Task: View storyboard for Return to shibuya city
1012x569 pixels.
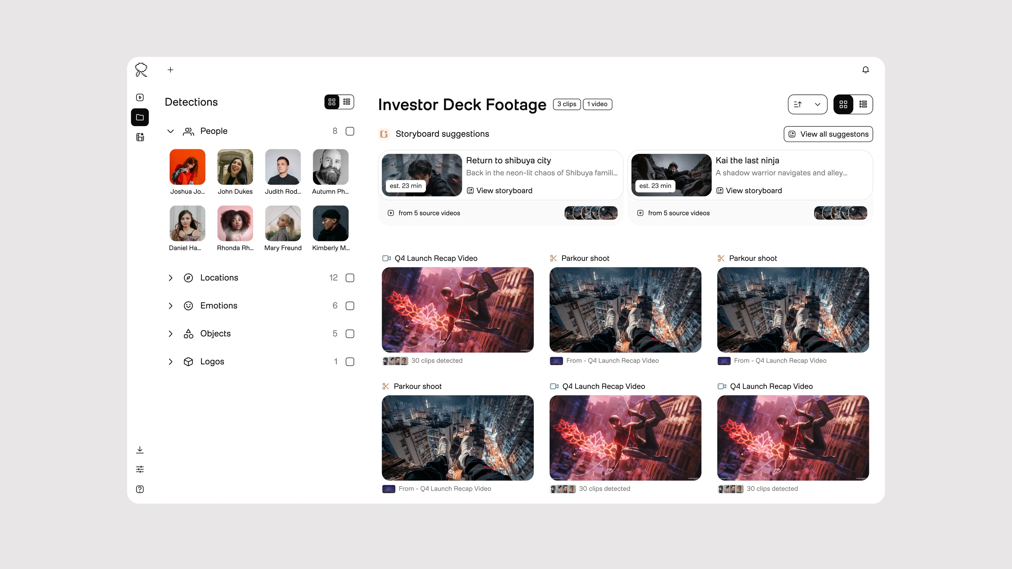Action: 500,191
